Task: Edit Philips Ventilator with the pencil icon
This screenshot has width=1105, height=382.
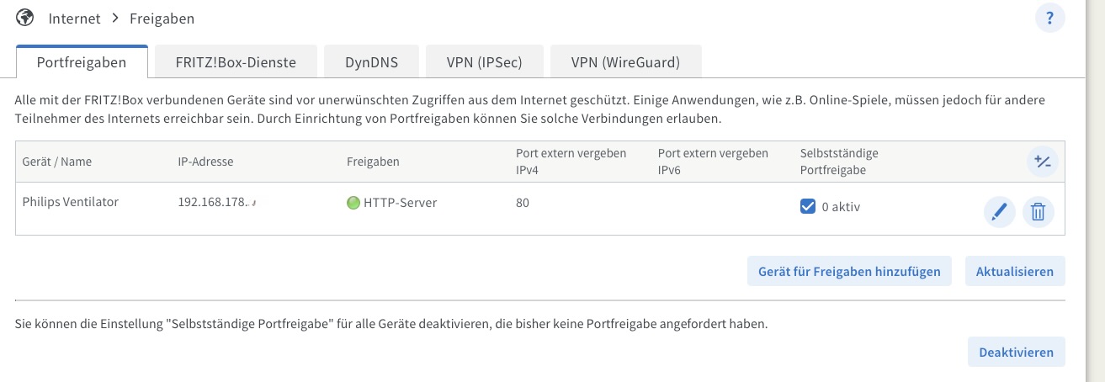Action: tap(999, 212)
